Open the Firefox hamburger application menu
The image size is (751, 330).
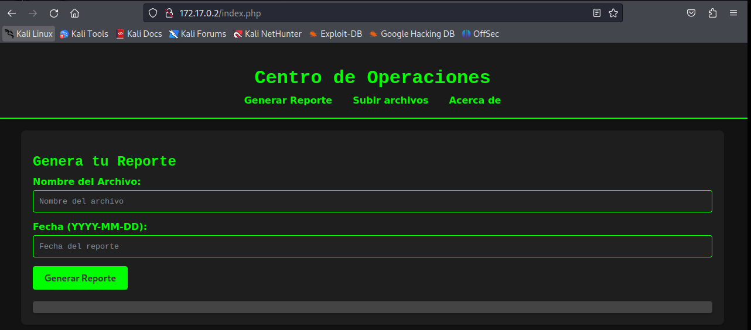pyautogui.click(x=733, y=13)
